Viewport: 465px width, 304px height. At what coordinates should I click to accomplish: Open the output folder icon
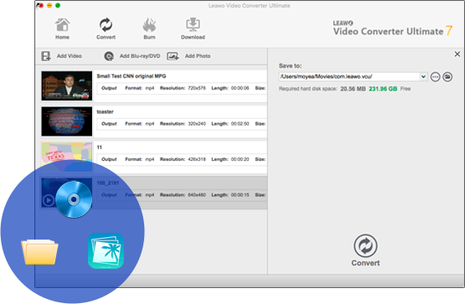[x=447, y=77]
